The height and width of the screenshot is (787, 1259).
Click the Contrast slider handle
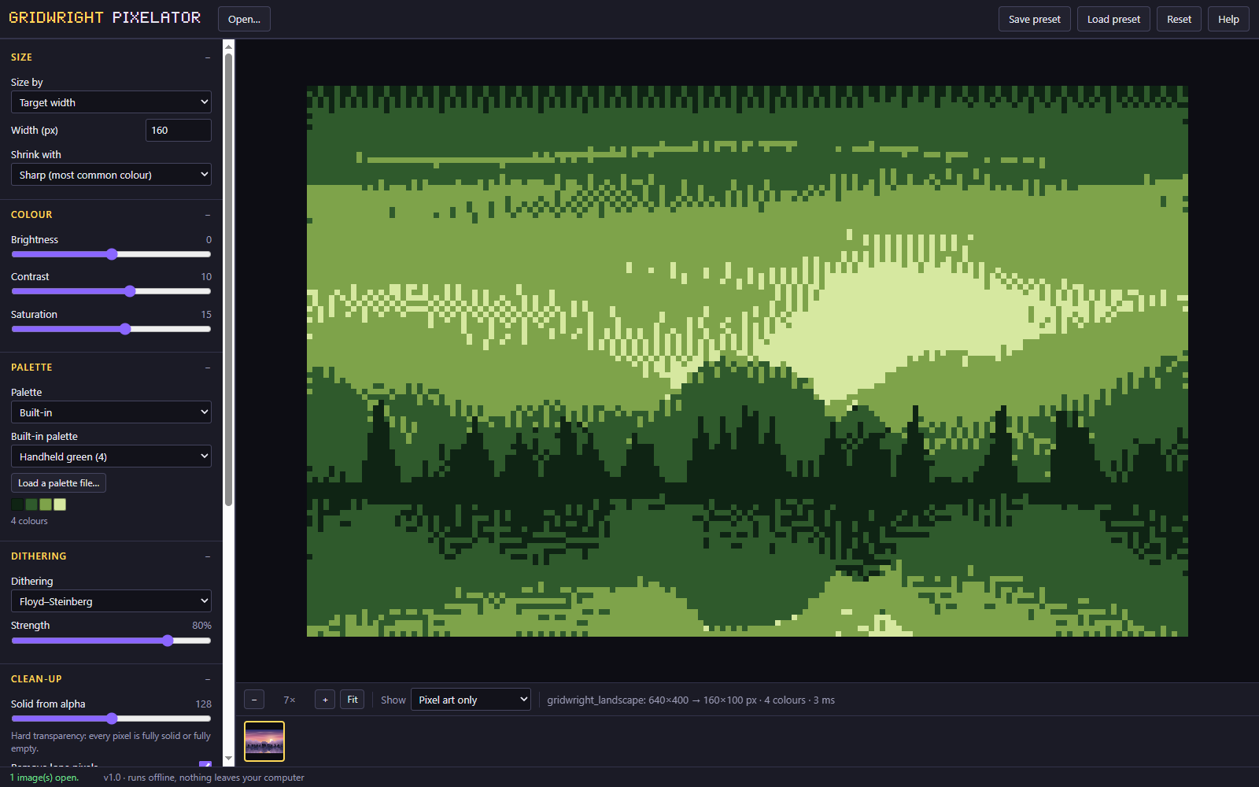[x=130, y=291]
